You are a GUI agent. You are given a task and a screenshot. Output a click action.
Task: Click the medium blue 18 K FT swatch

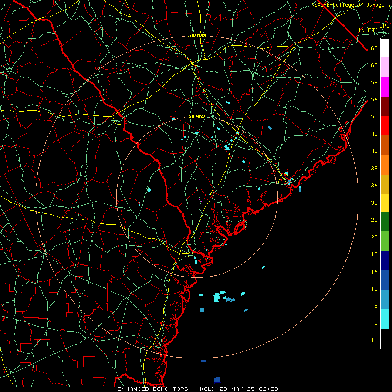[x=385, y=280]
